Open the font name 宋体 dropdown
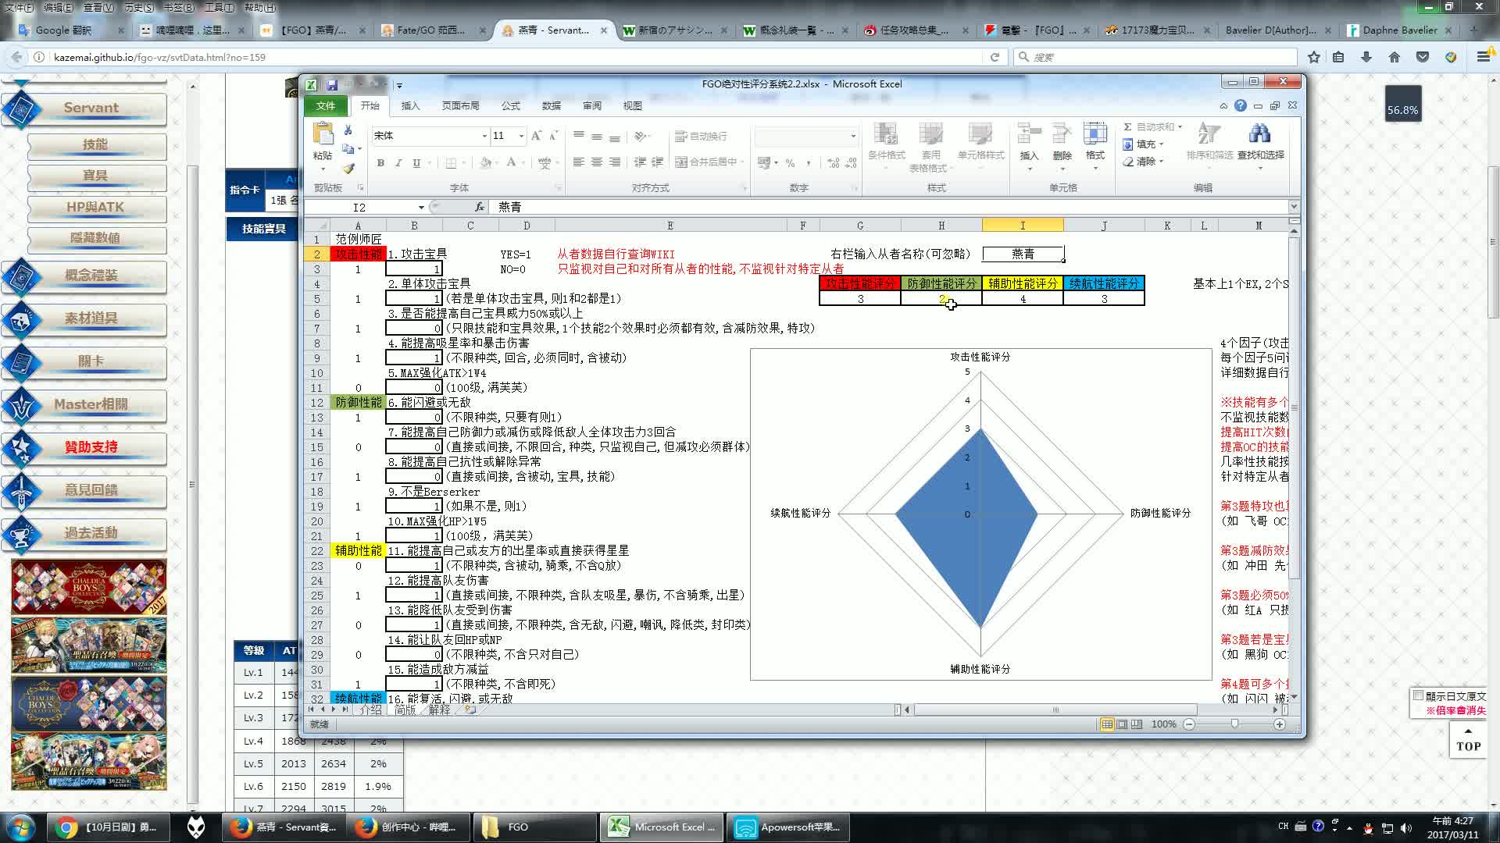The image size is (1500, 843). click(x=484, y=136)
